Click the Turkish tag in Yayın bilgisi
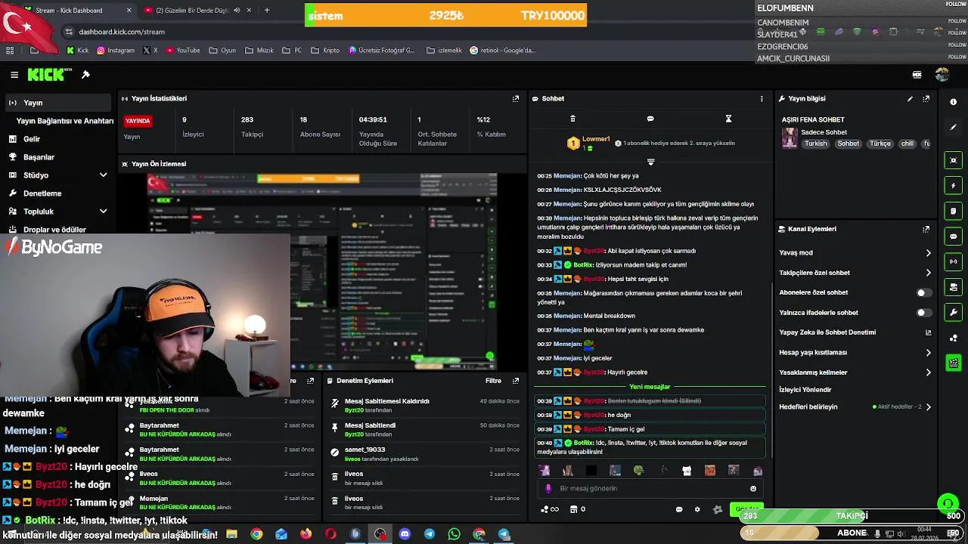 point(815,144)
